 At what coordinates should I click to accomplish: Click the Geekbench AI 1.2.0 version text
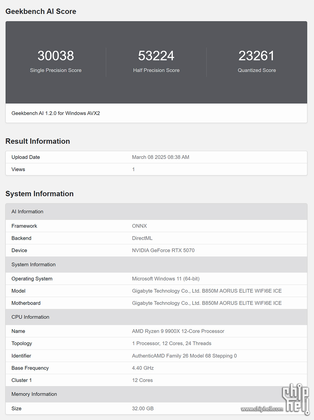(x=56, y=113)
